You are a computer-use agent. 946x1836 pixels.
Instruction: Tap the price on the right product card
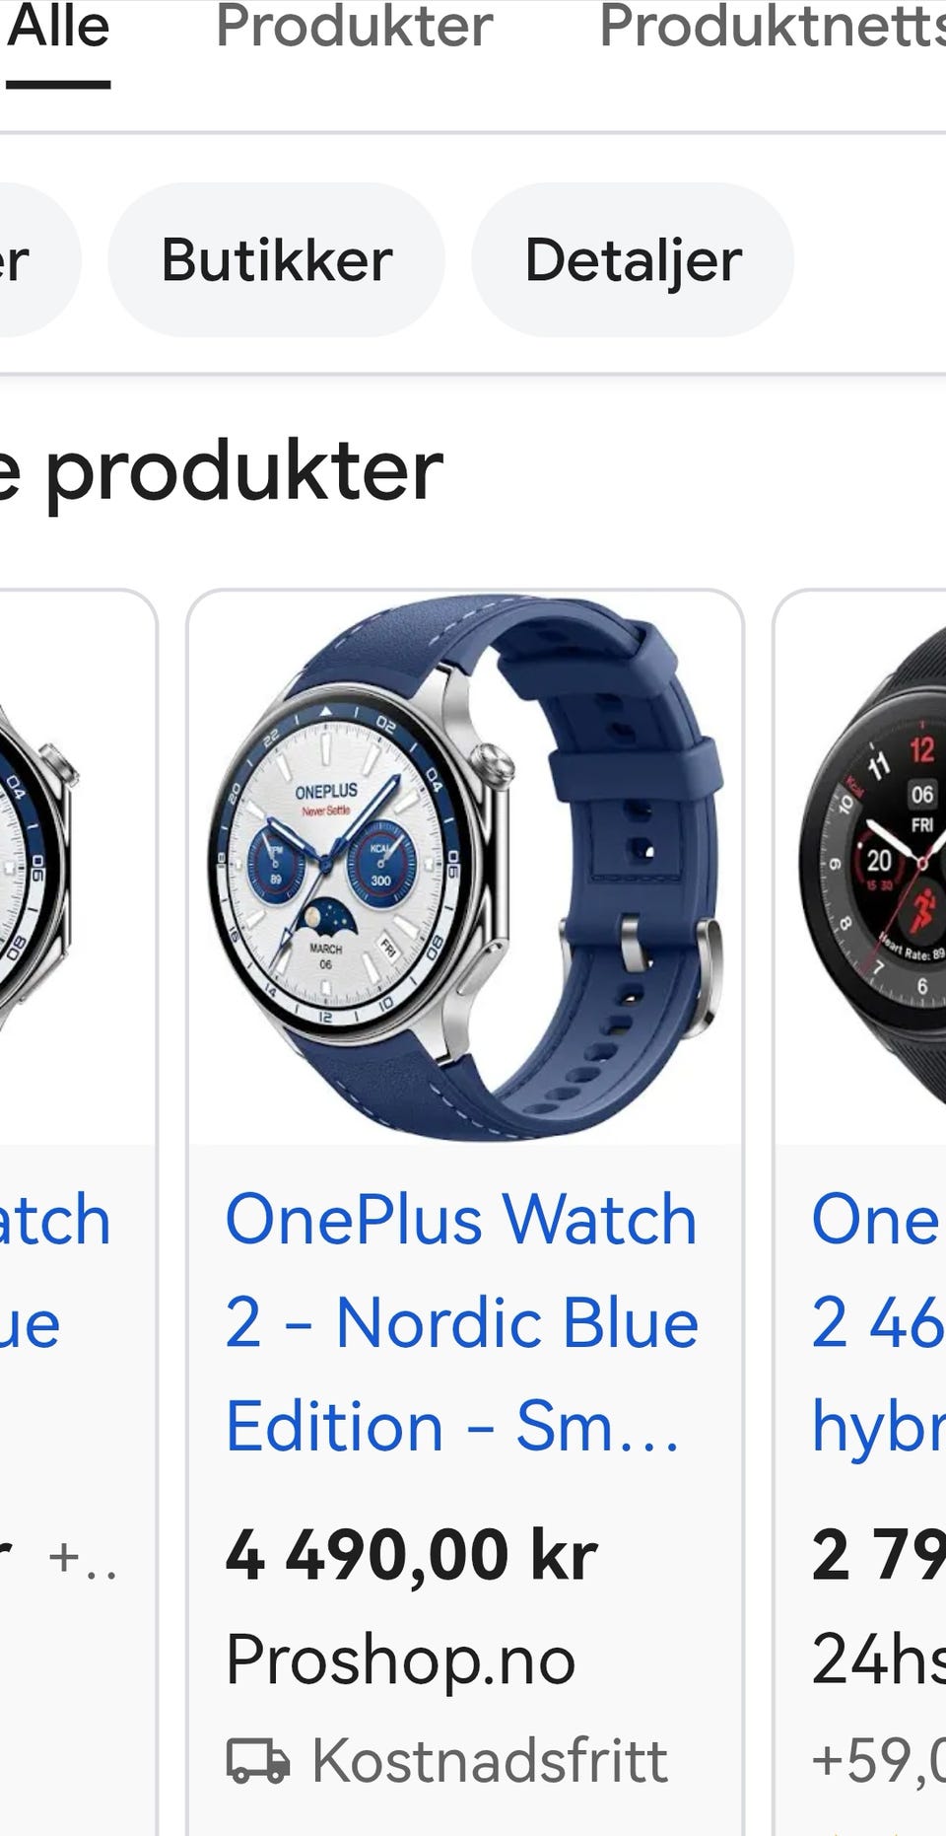click(878, 1555)
